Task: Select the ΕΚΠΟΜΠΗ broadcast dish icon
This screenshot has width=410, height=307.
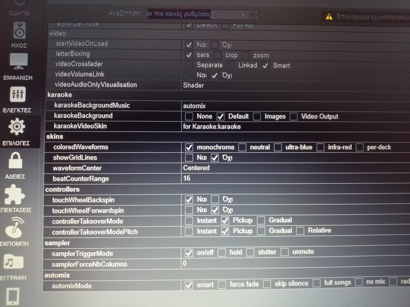Action: pyautogui.click(x=15, y=228)
